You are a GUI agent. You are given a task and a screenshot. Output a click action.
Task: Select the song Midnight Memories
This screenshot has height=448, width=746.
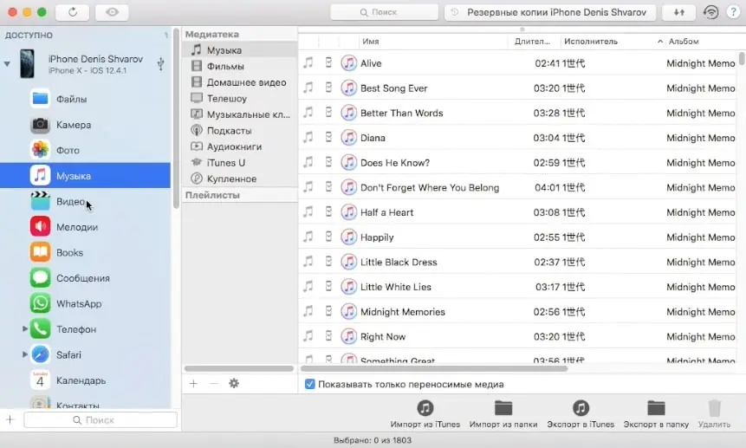pyautogui.click(x=517, y=311)
